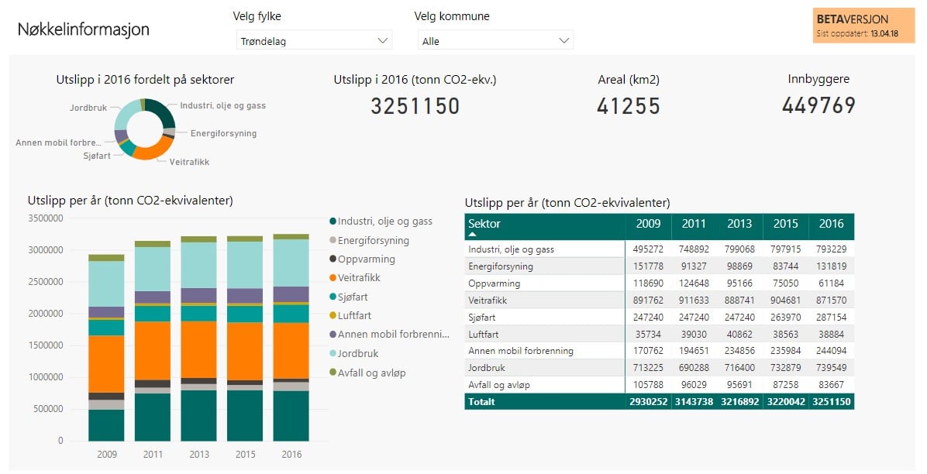Select the orange Veitrafikk donut segment
This screenshot has width=927, height=474.
point(153,150)
